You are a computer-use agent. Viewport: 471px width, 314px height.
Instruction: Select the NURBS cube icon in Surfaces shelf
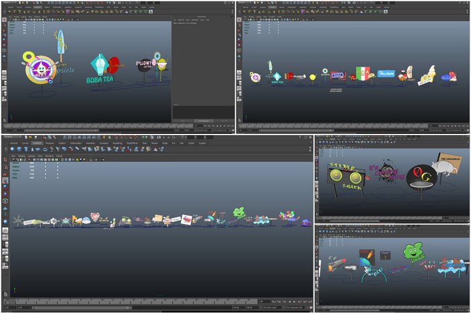19,149
